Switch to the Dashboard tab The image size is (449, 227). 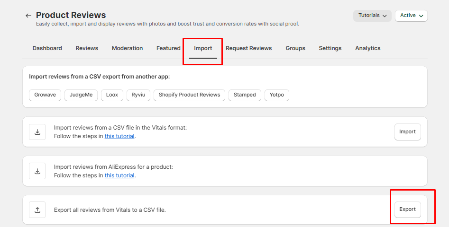(x=47, y=48)
